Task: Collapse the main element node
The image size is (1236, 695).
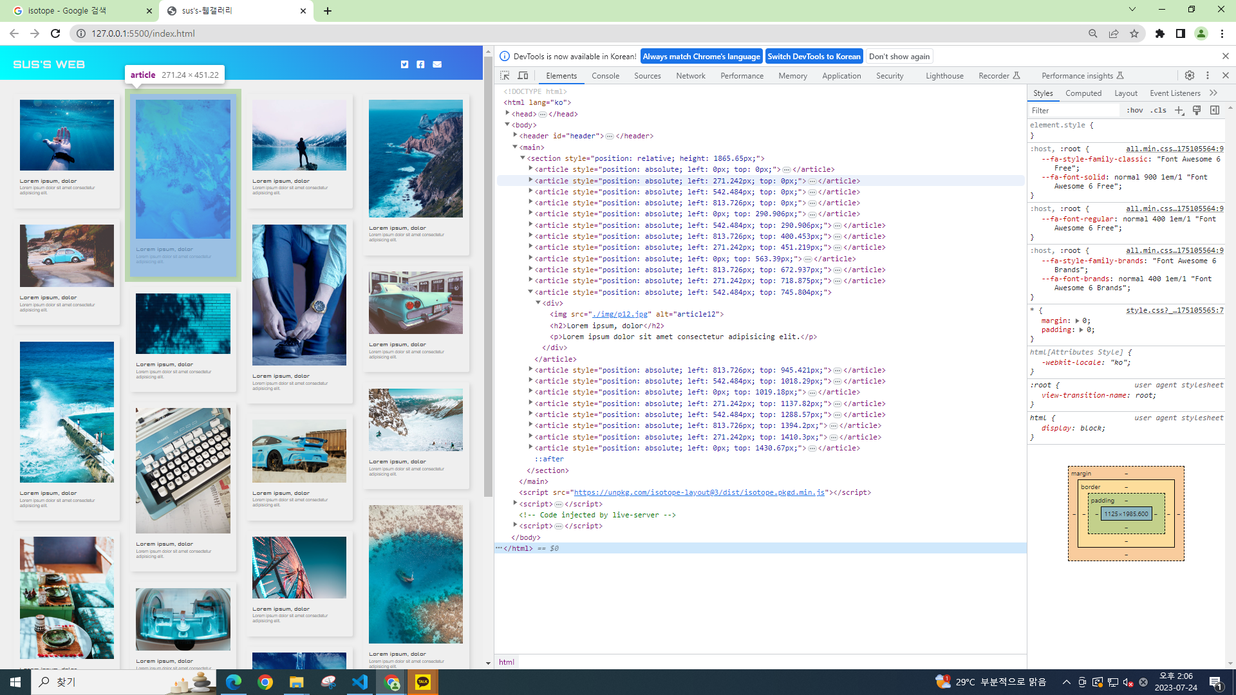Action: pyautogui.click(x=515, y=147)
